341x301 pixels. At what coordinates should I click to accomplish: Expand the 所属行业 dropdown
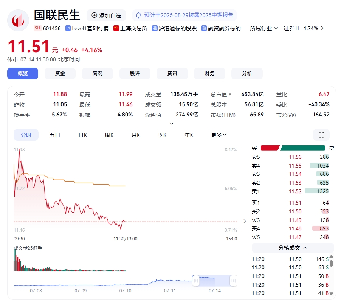[264, 28]
